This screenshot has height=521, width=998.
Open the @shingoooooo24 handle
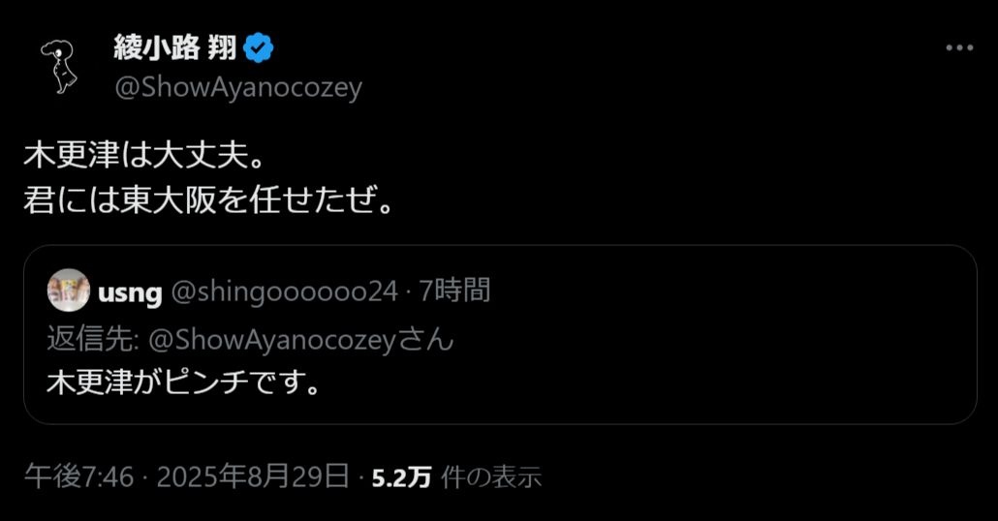[x=285, y=291]
